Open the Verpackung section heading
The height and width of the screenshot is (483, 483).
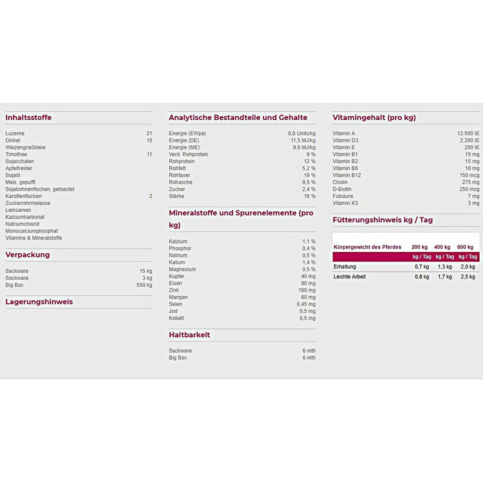27,255
